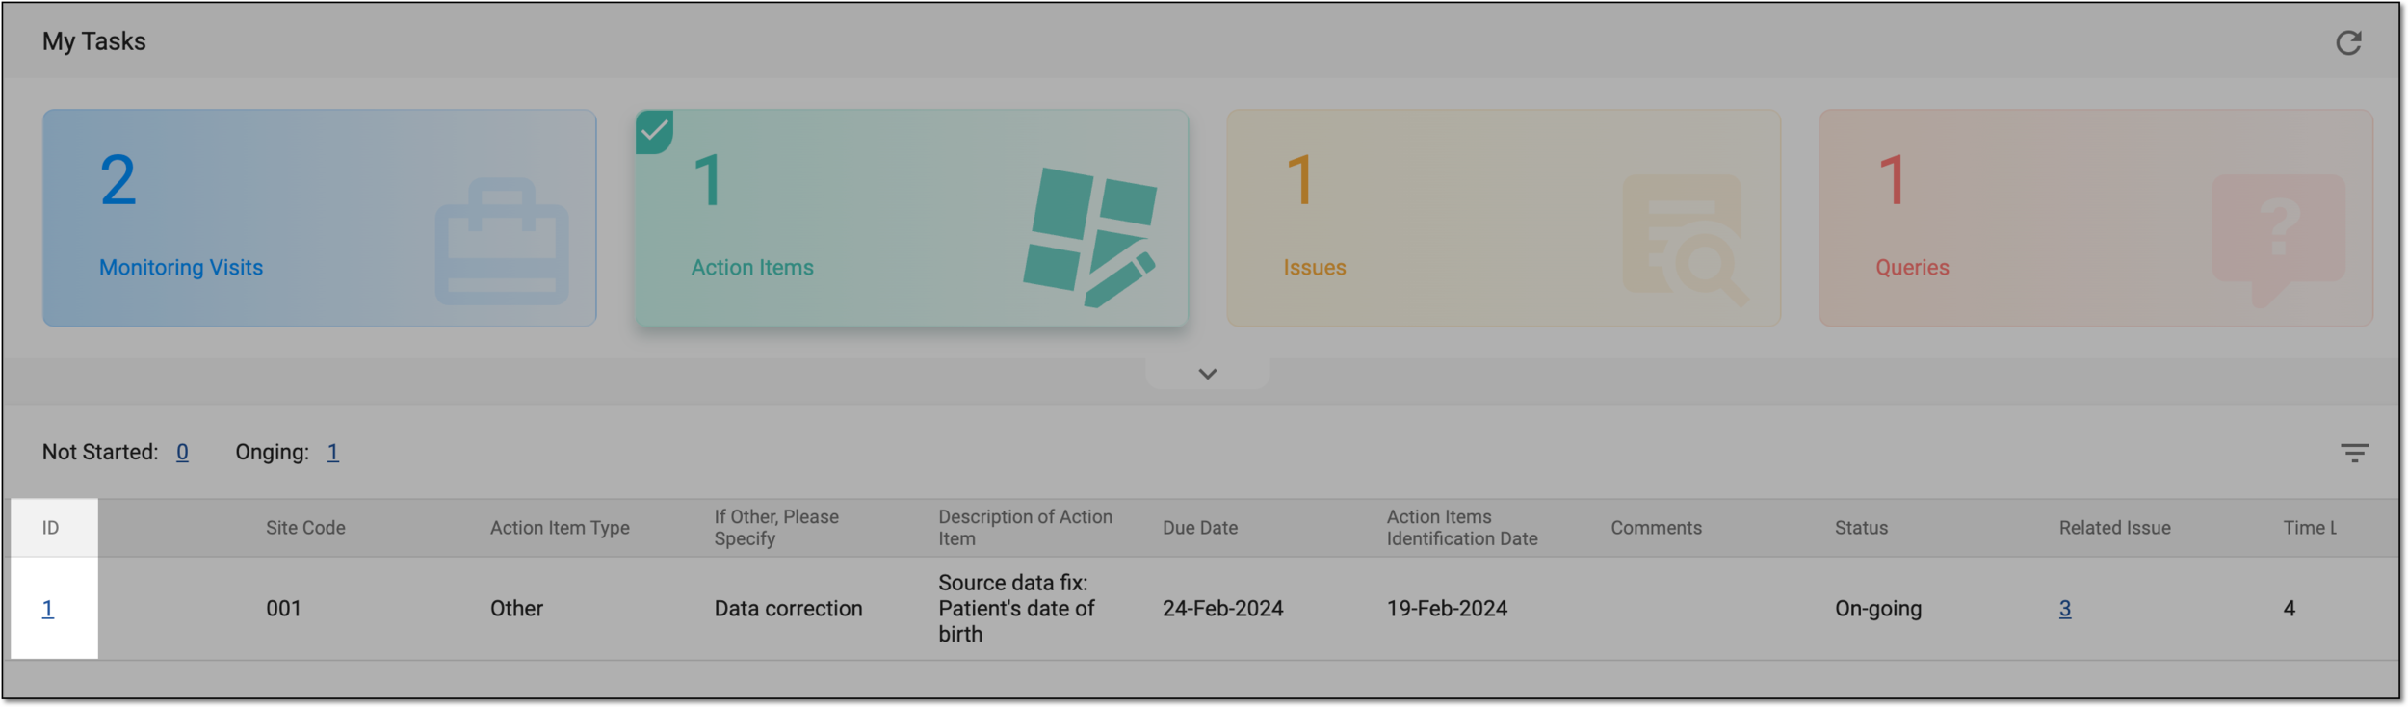Open Related Issue link 3
Screen dimensions: 2408x707
(x=2065, y=609)
